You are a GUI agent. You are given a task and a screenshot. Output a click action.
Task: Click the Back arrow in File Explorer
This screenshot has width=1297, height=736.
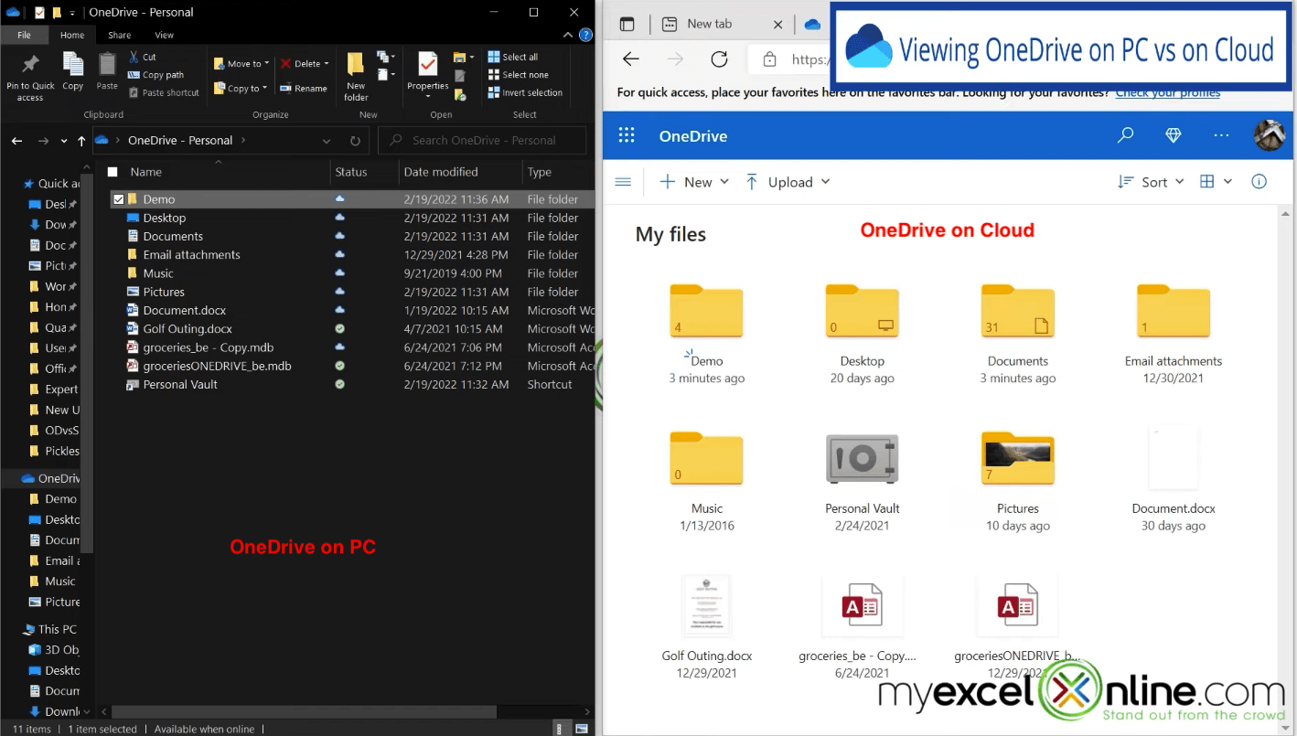click(x=16, y=141)
